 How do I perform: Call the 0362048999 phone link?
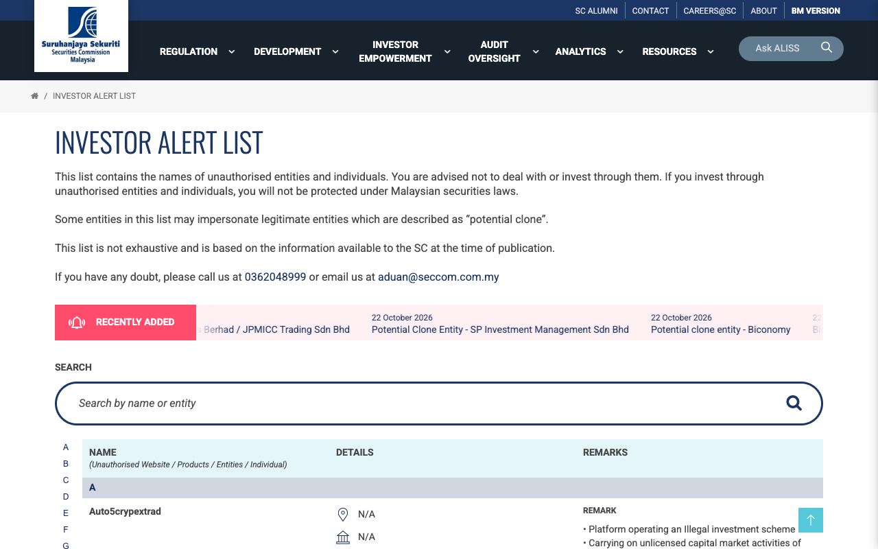[x=275, y=277]
